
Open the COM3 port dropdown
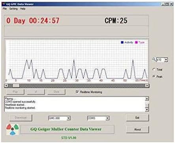107,118
